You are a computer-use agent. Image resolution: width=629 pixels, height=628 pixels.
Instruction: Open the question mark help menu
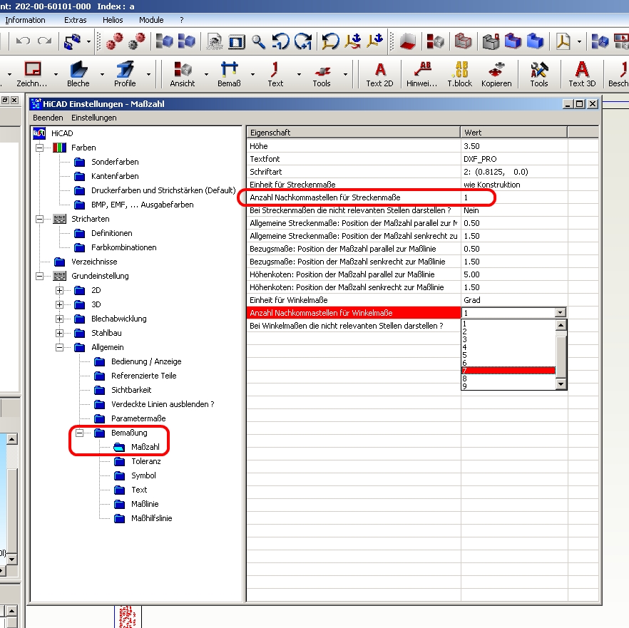pos(182,20)
